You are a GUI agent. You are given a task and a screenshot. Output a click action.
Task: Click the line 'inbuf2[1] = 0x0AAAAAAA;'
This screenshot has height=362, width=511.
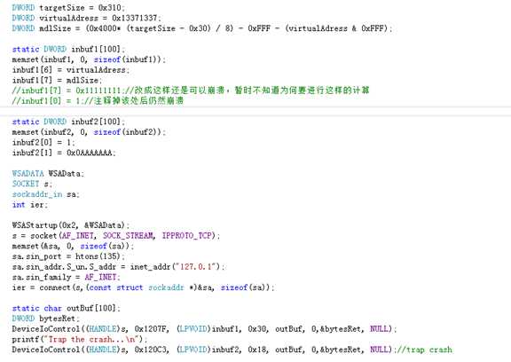coord(64,153)
